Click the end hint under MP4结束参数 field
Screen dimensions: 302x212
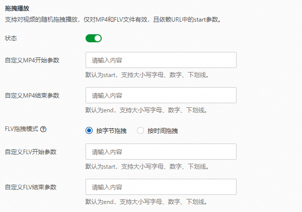click(x=145, y=110)
